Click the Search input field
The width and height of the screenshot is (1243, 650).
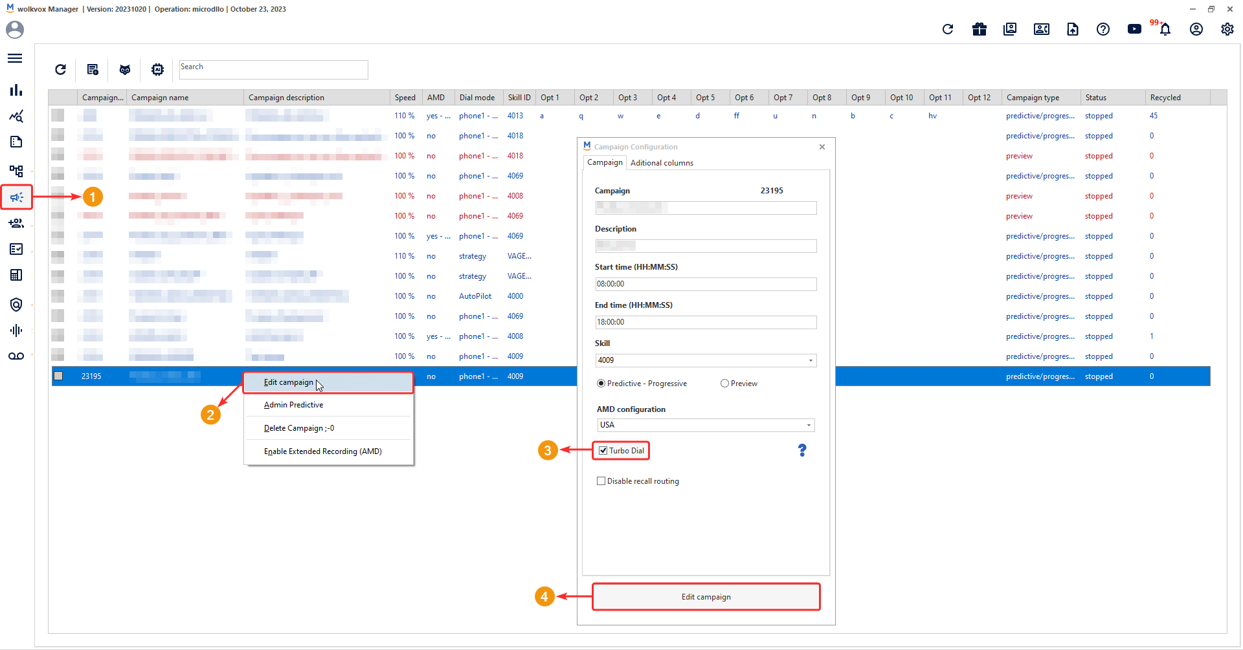[273, 69]
